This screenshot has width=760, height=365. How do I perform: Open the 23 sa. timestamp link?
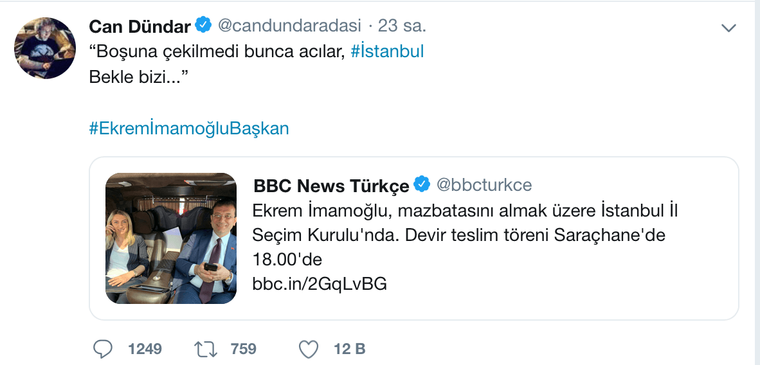pyautogui.click(x=403, y=26)
